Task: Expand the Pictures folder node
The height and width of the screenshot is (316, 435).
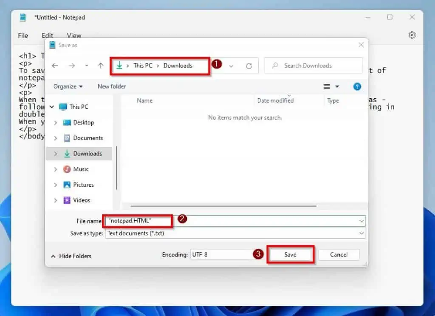Action: pyautogui.click(x=56, y=185)
